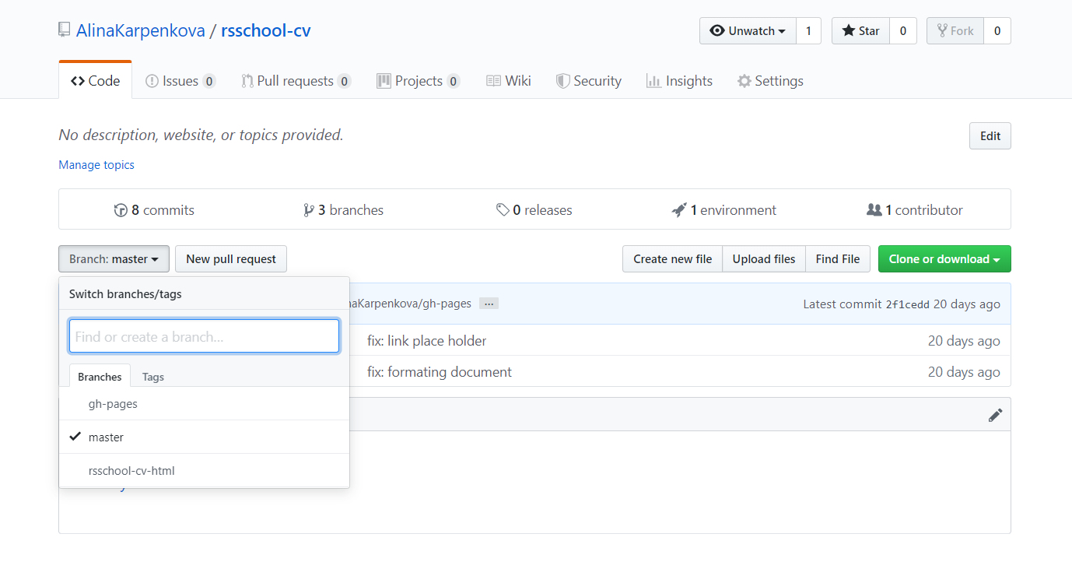Click the rocket icon next to 1 environment

click(680, 209)
